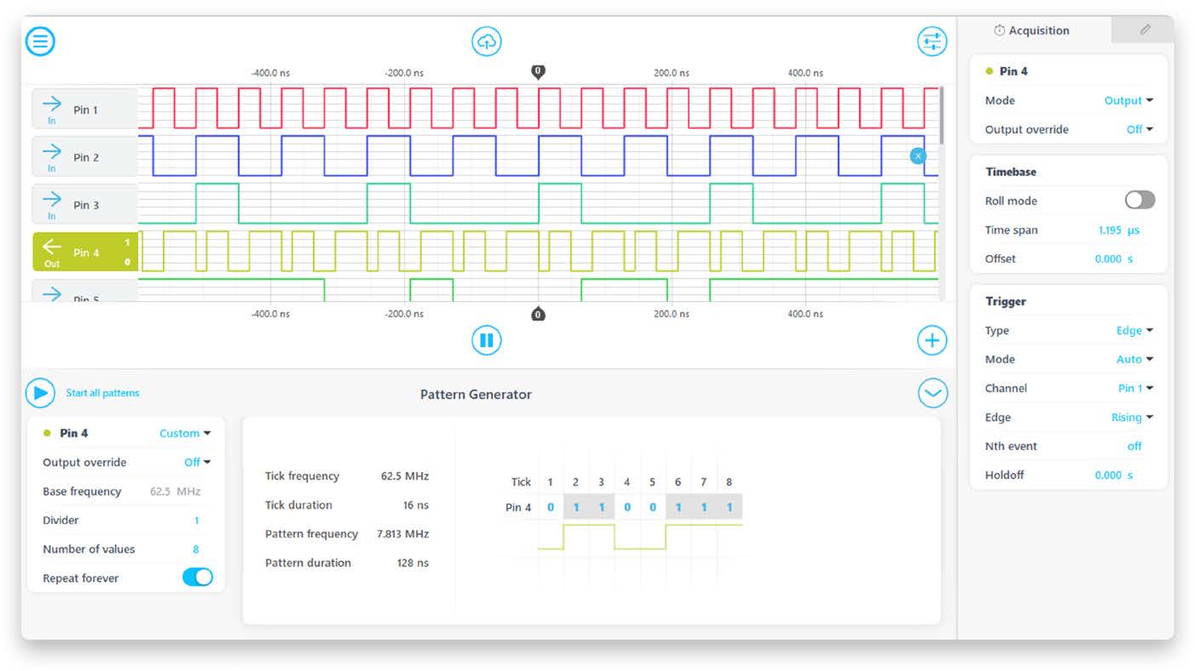Click the waveform vertical scrollbar
This screenshot has width=1195, height=671.
(x=941, y=115)
